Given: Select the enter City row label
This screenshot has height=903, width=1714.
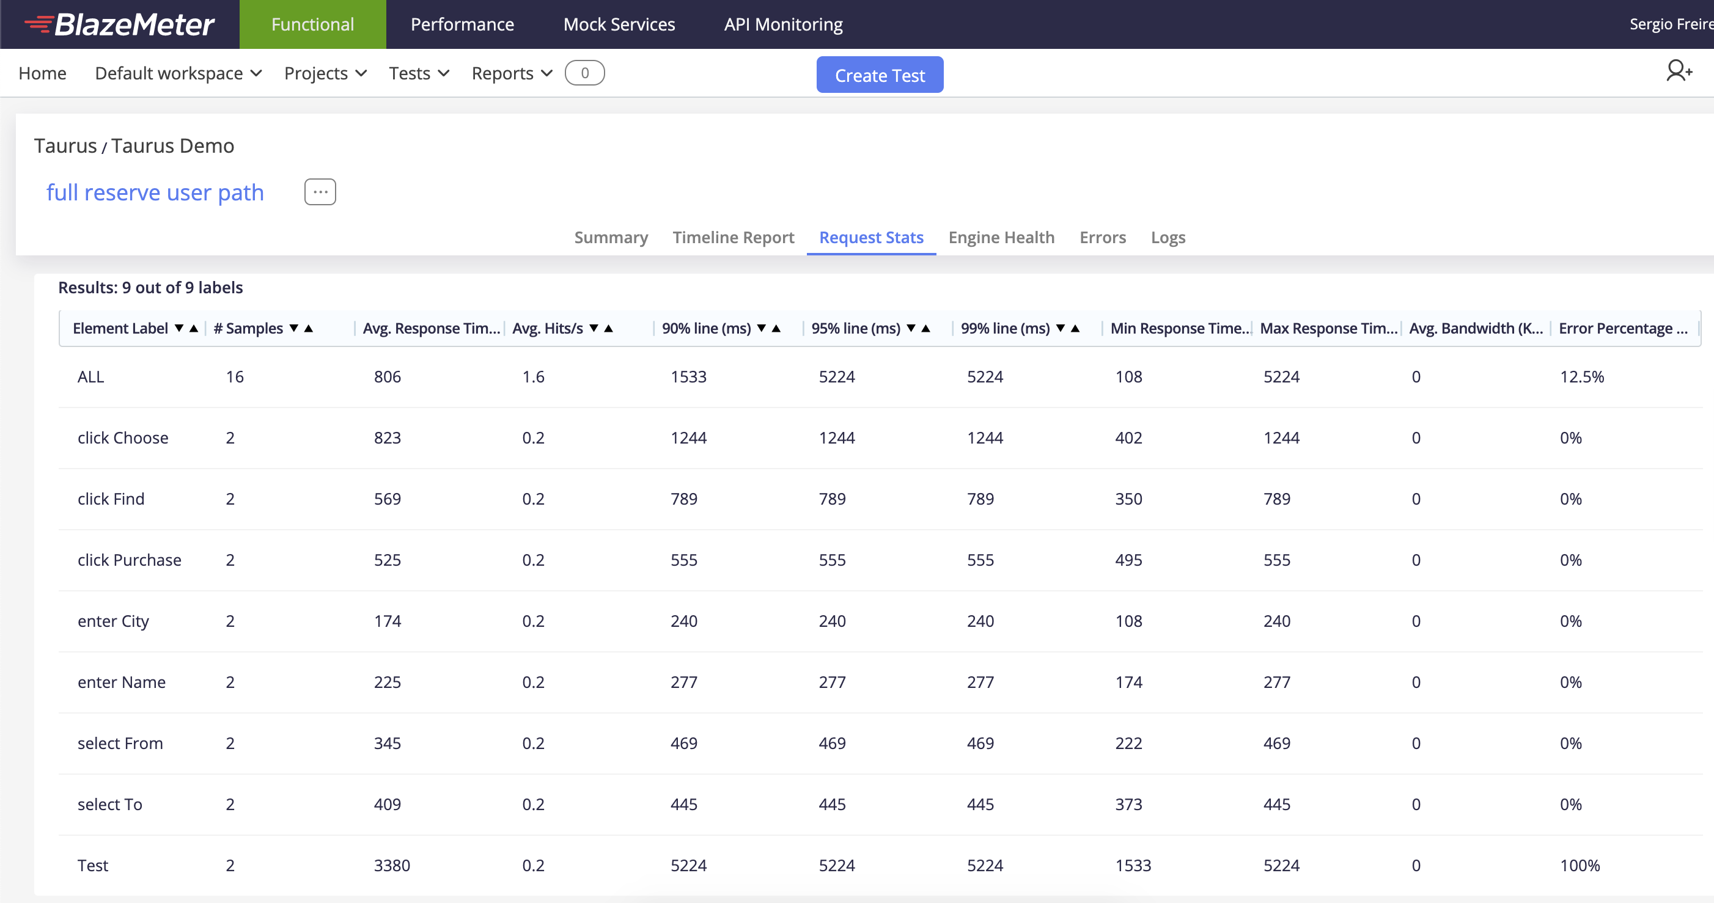Looking at the screenshot, I should coord(113,622).
